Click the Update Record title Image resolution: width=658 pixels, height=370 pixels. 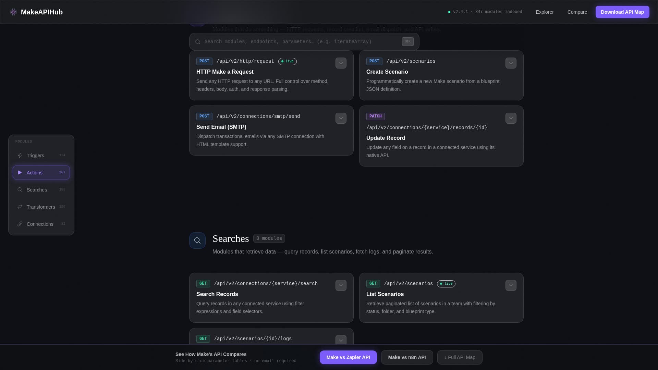click(x=386, y=138)
